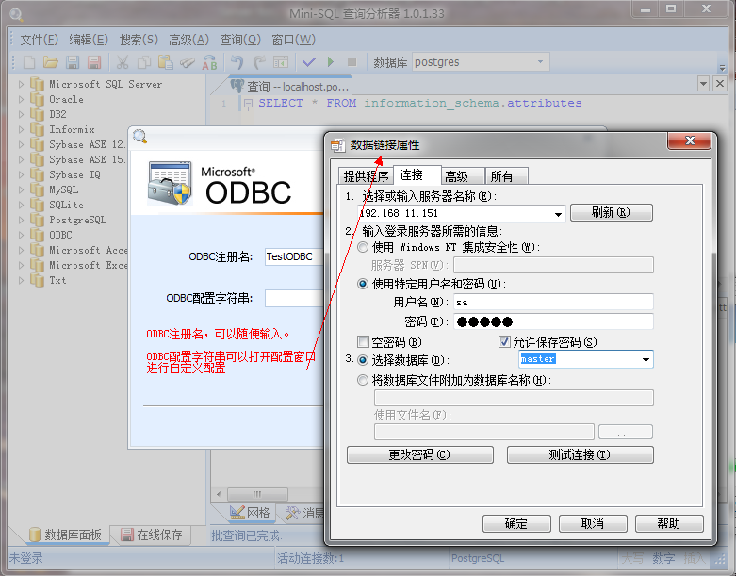The image size is (736, 576).
Task: Expand the DB2 tree node
Action: click(21, 115)
